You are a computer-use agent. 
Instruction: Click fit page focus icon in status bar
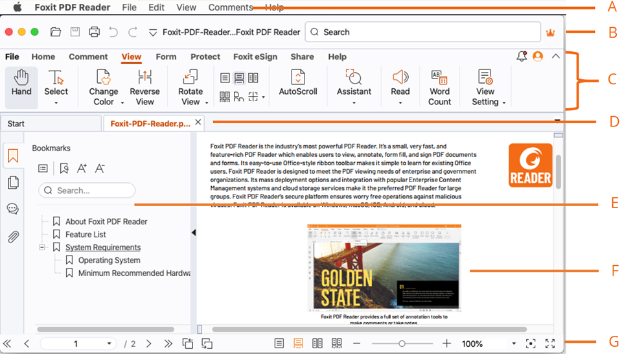[x=531, y=344]
